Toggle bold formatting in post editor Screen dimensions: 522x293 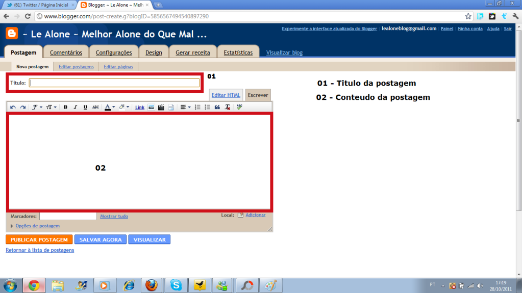[65, 108]
